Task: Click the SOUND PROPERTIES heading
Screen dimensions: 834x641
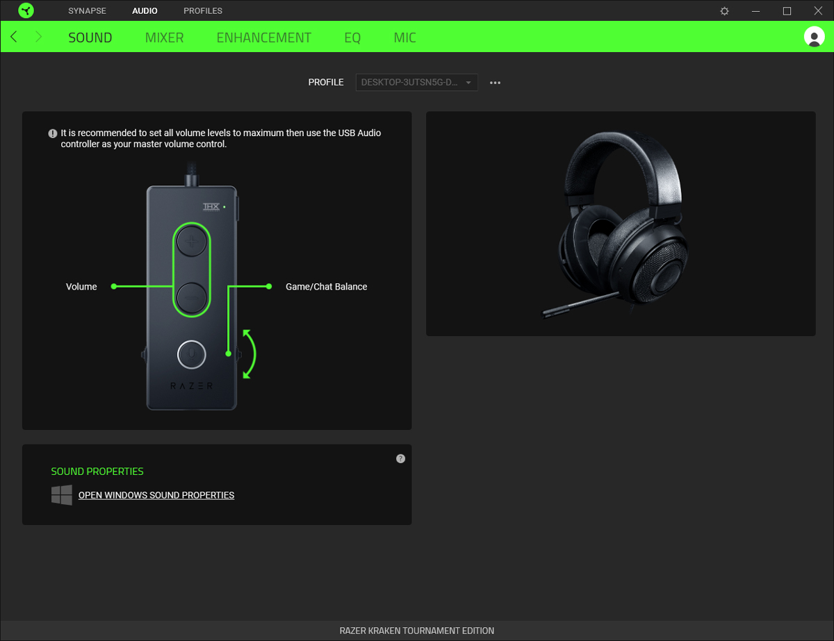Action: tap(97, 472)
